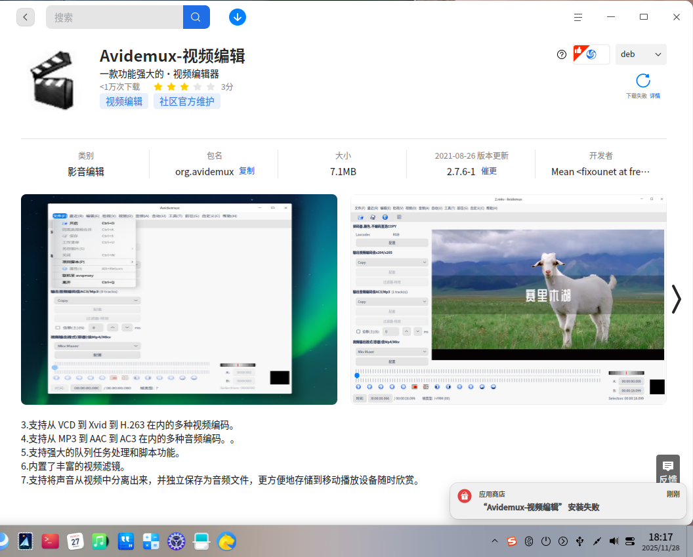The image size is (693, 557).
Task: Open the power icon in the tray
Action: coord(546,541)
